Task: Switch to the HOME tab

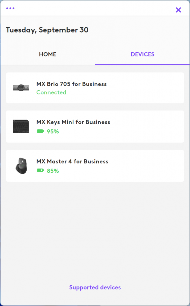Action: pyautogui.click(x=48, y=54)
